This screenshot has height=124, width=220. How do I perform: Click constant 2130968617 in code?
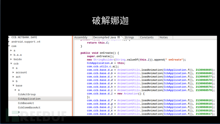204,114
